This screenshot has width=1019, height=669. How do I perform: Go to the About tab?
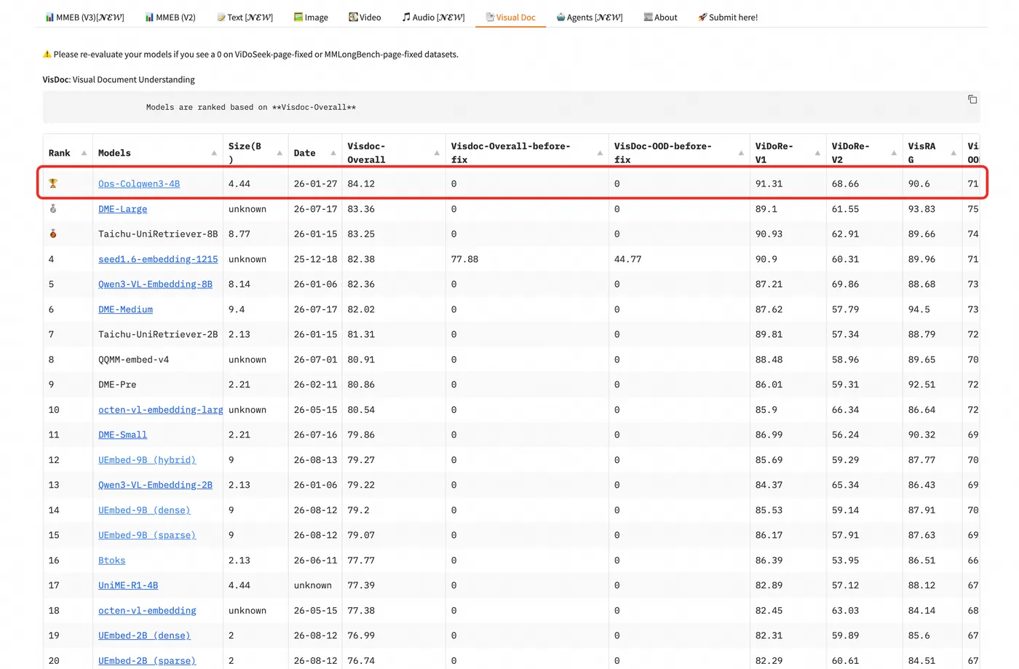pos(660,17)
